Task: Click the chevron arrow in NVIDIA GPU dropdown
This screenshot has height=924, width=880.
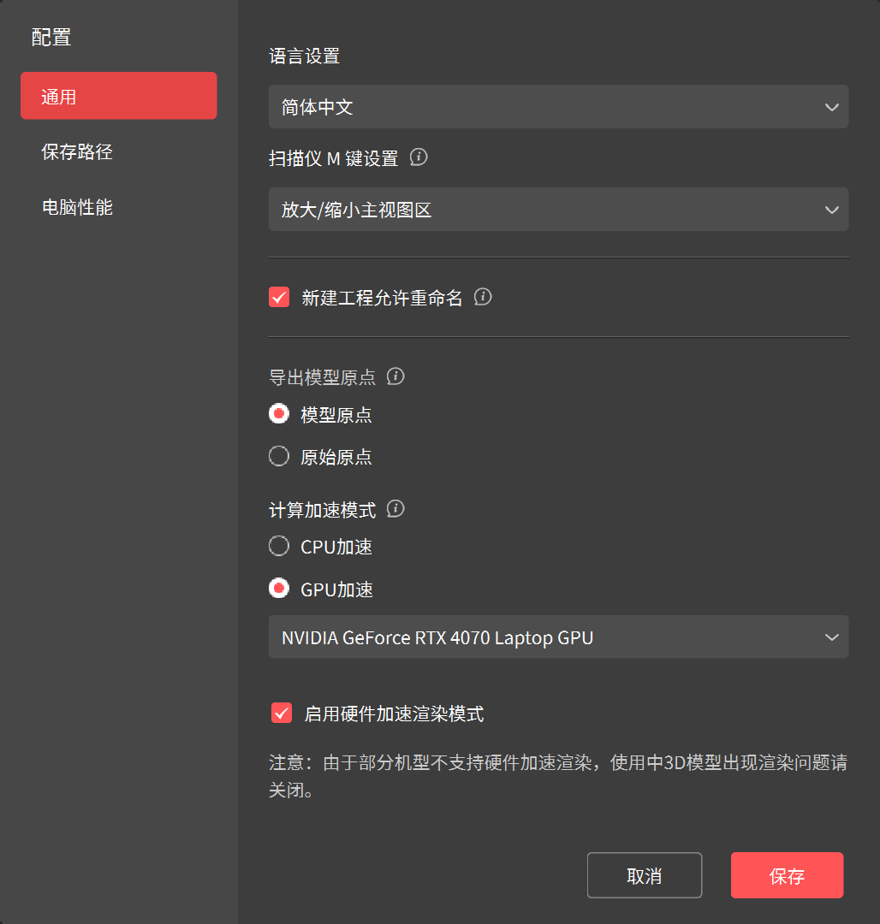Action: point(831,637)
